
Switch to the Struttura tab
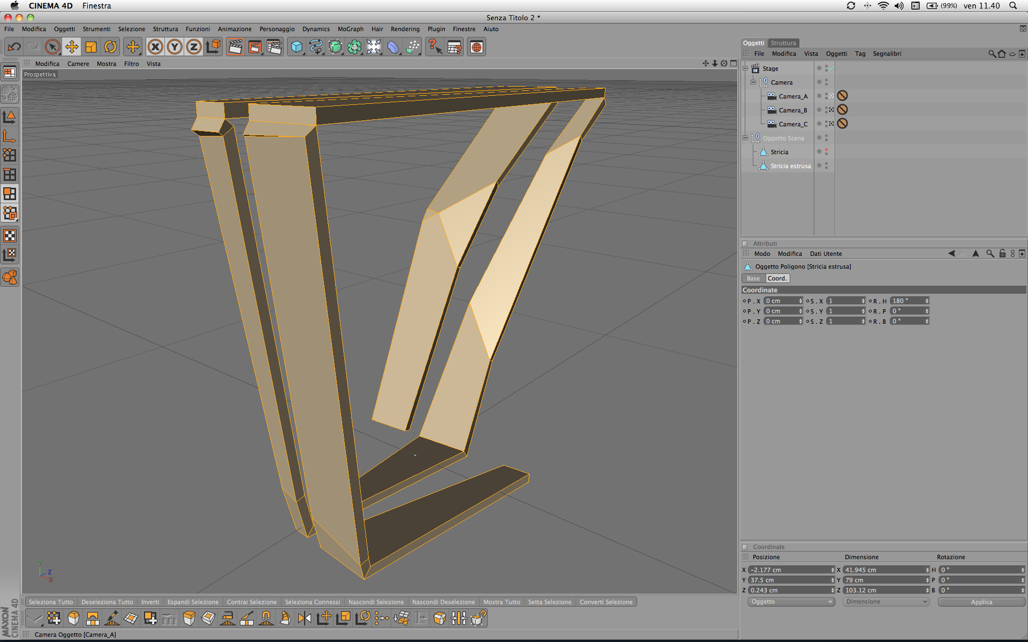(783, 43)
